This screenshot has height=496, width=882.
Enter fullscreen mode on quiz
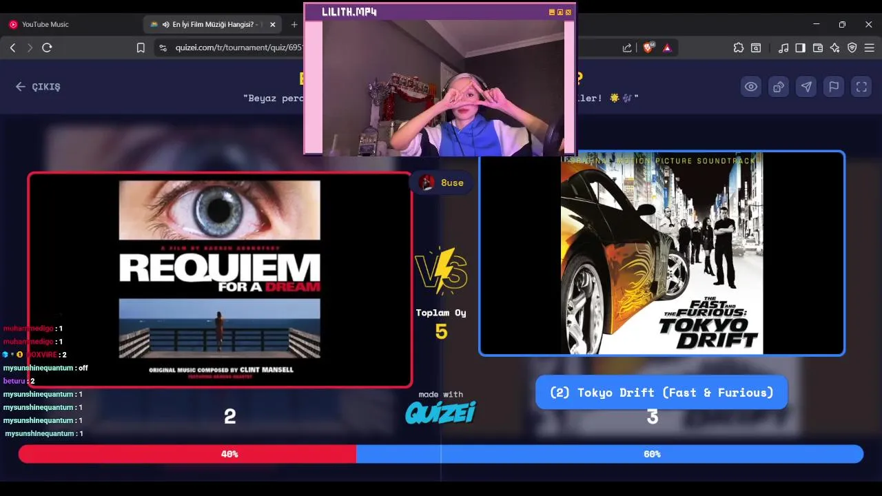click(x=861, y=87)
